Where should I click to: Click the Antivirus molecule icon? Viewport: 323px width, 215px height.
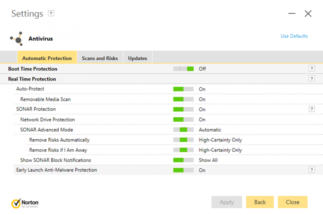click(x=16, y=39)
